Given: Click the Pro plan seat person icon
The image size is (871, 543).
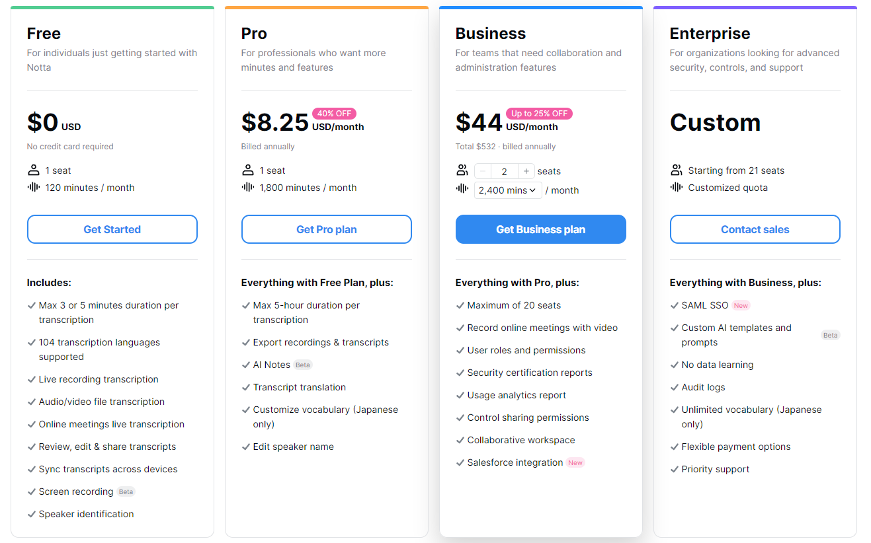Looking at the screenshot, I should [248, 170].
